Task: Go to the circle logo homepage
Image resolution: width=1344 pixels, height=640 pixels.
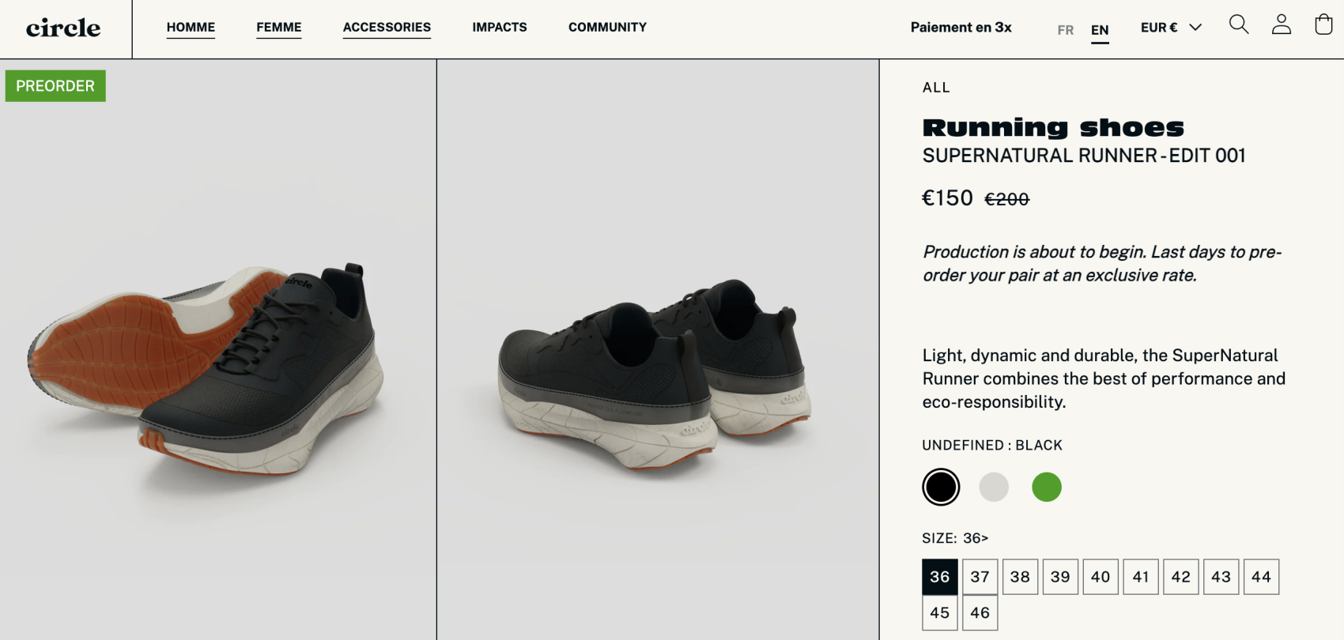Action: [x=63, y=28]
